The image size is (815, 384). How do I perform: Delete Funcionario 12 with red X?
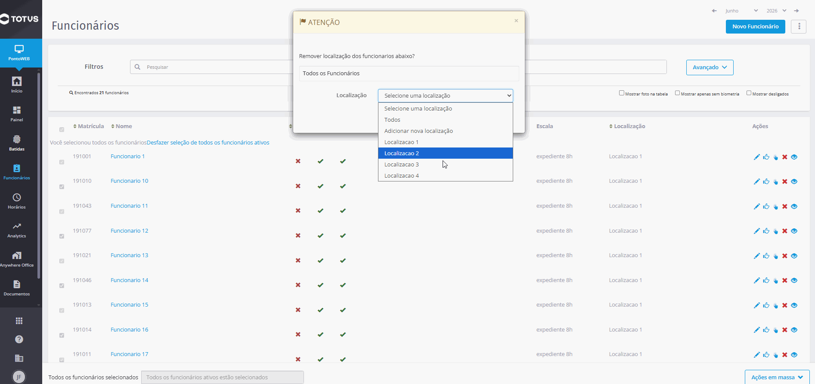[784, 231]
